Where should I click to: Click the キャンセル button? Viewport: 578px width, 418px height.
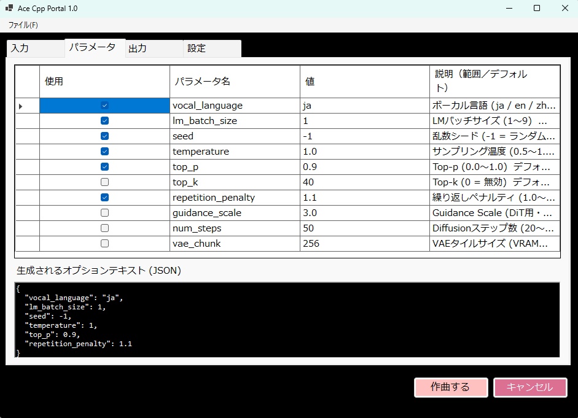[530, 387]
